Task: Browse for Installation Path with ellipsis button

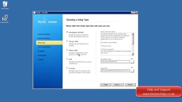Action: click(132, 62)
